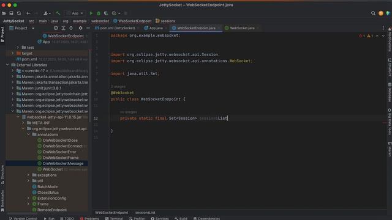392x220 pixels.
Task: Toggle the Big Data Tools side panel
Action: point(390,122)
